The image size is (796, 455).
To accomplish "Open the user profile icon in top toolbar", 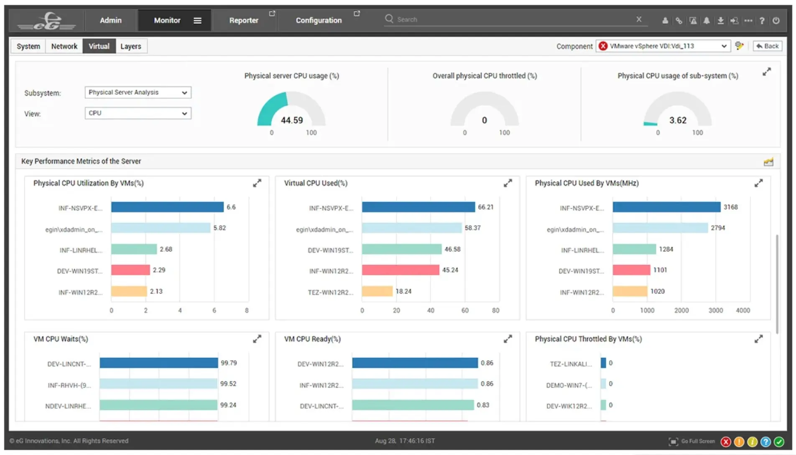I will point(665,20).
